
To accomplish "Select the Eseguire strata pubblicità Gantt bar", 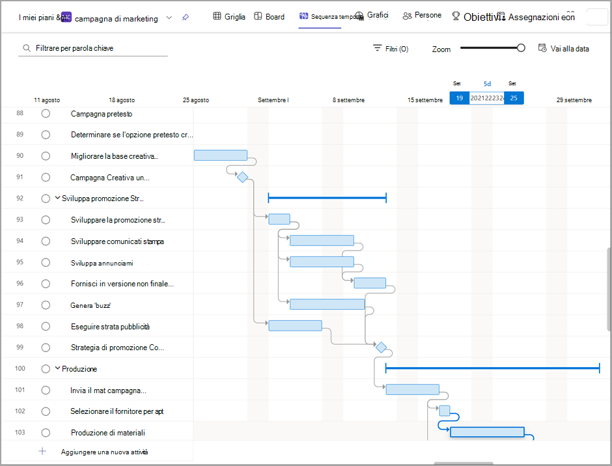I will [295, 325].
